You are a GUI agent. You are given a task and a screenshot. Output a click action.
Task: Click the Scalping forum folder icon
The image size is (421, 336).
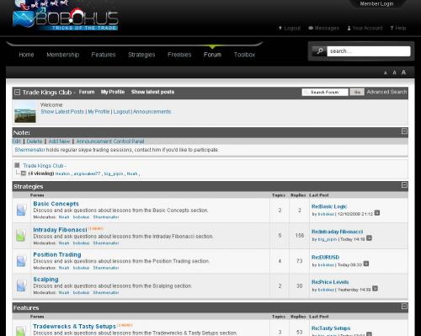(21, 285)
